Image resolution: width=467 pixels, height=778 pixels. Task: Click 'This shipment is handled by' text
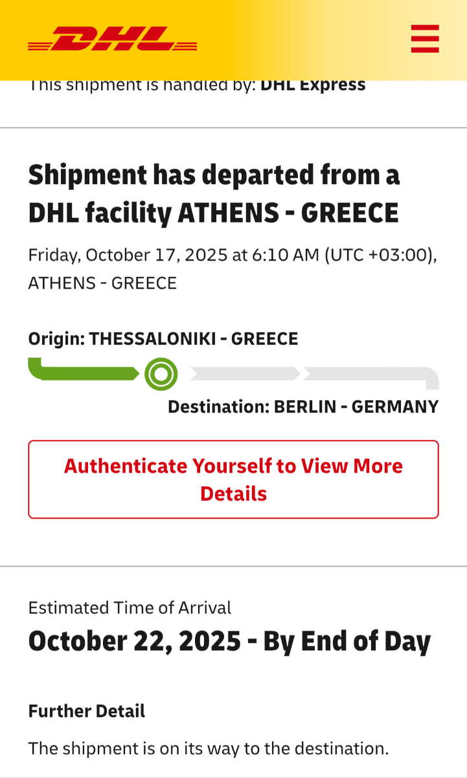[142, 85]
